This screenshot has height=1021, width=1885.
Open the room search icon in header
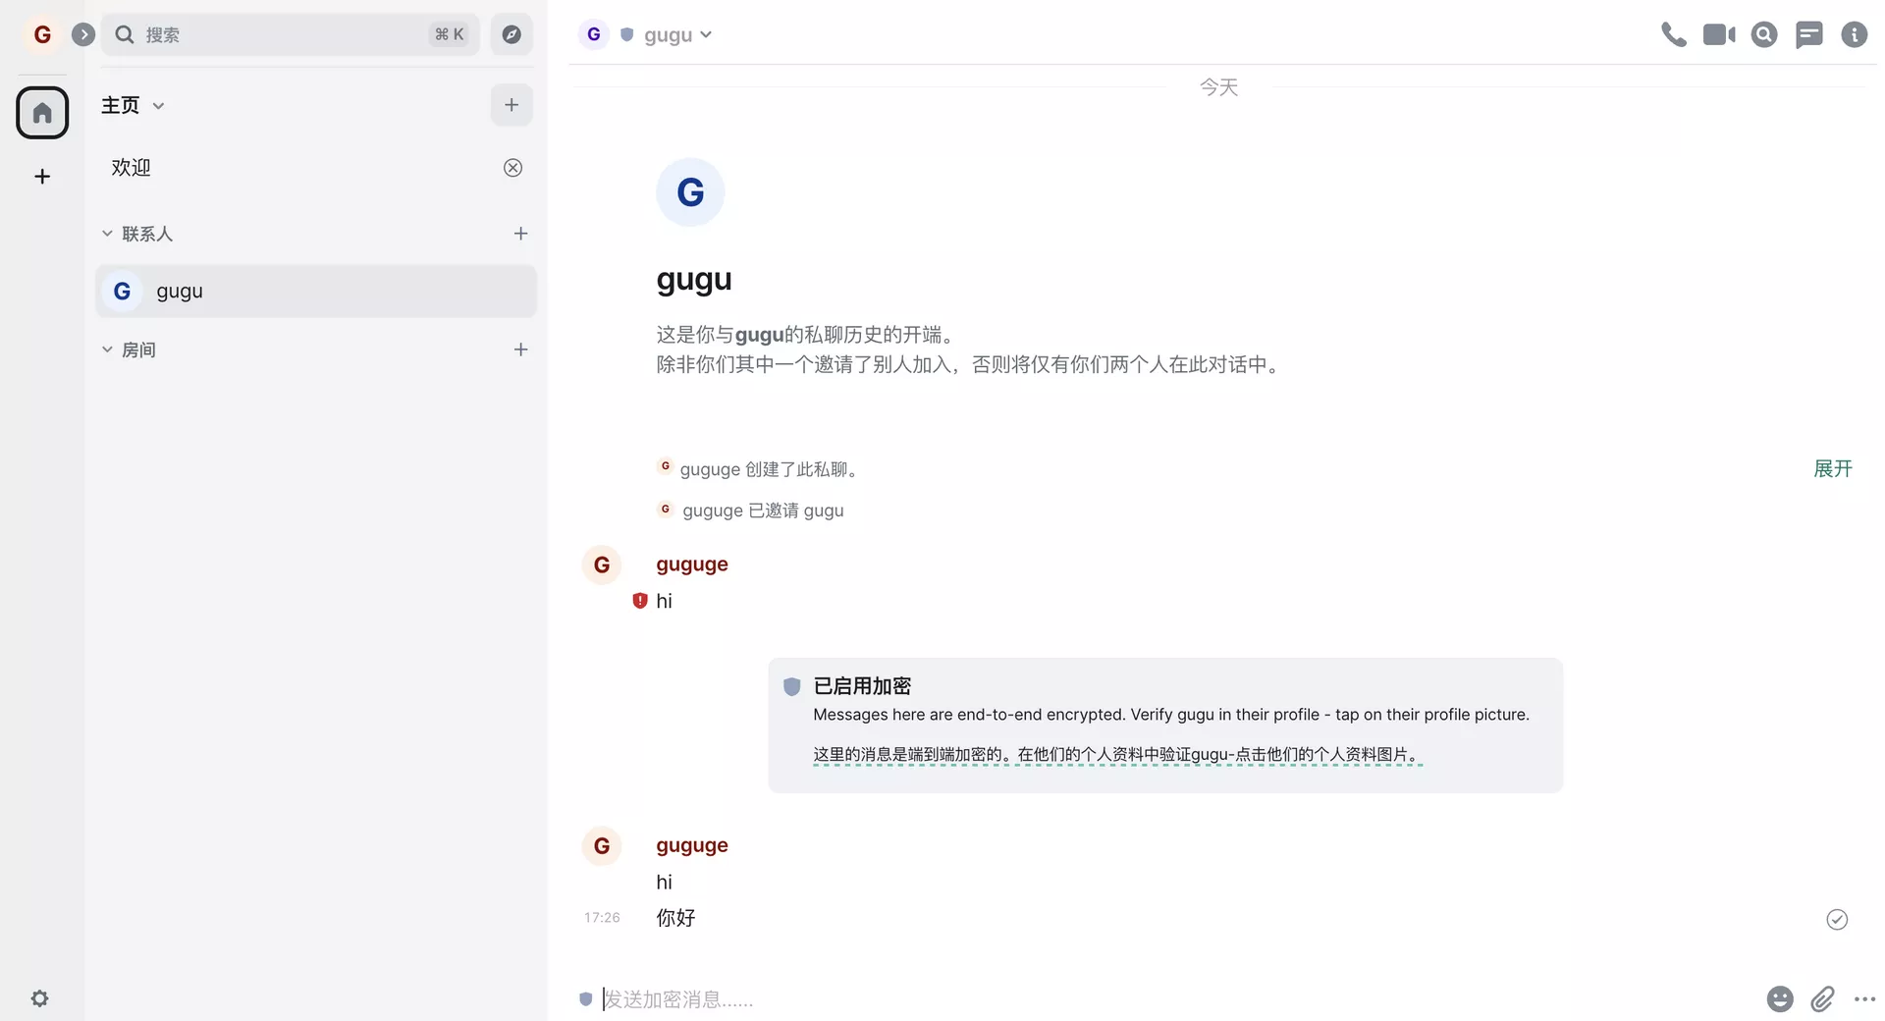(x=1764, y=35)
